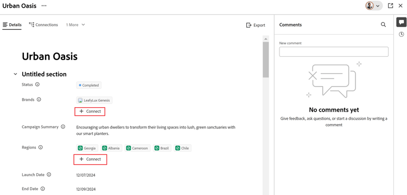Open the three-dot menu beside Urban Oasis
407x195 pixels.
(x=44, y=6)
